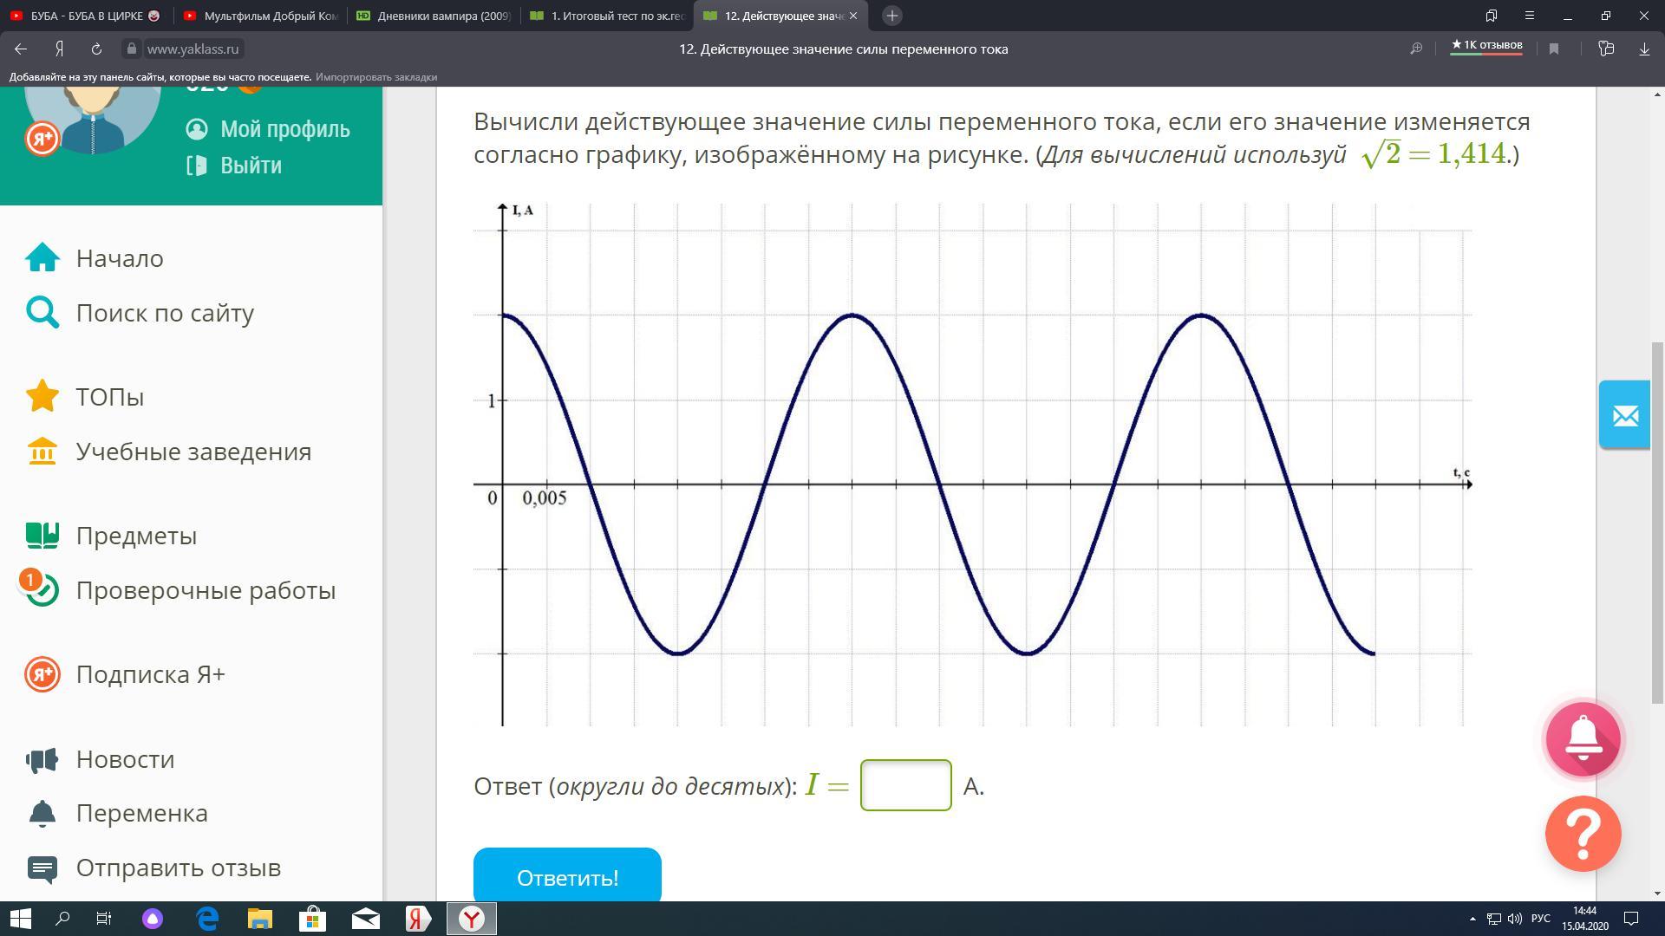The image size is (1665, 936).
Task: Open Microsoft Edge in taskbar
Action: point(208,919)
